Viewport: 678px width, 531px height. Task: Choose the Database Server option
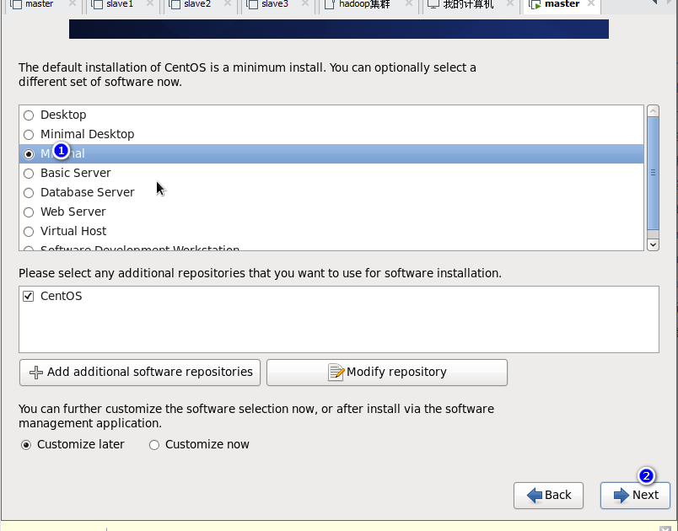click(x=29, y=193)
